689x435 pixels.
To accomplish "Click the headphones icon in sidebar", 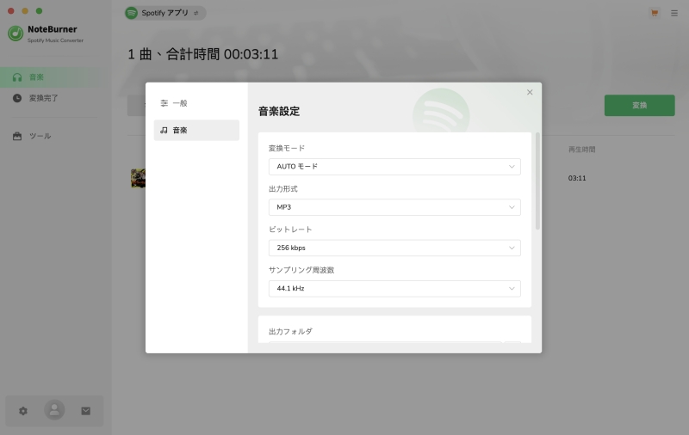I will point(17,77).
